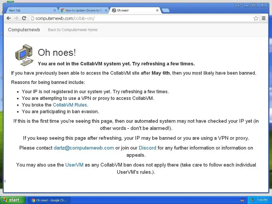
Task: Close the Chrome window
Action: [262, 5]
